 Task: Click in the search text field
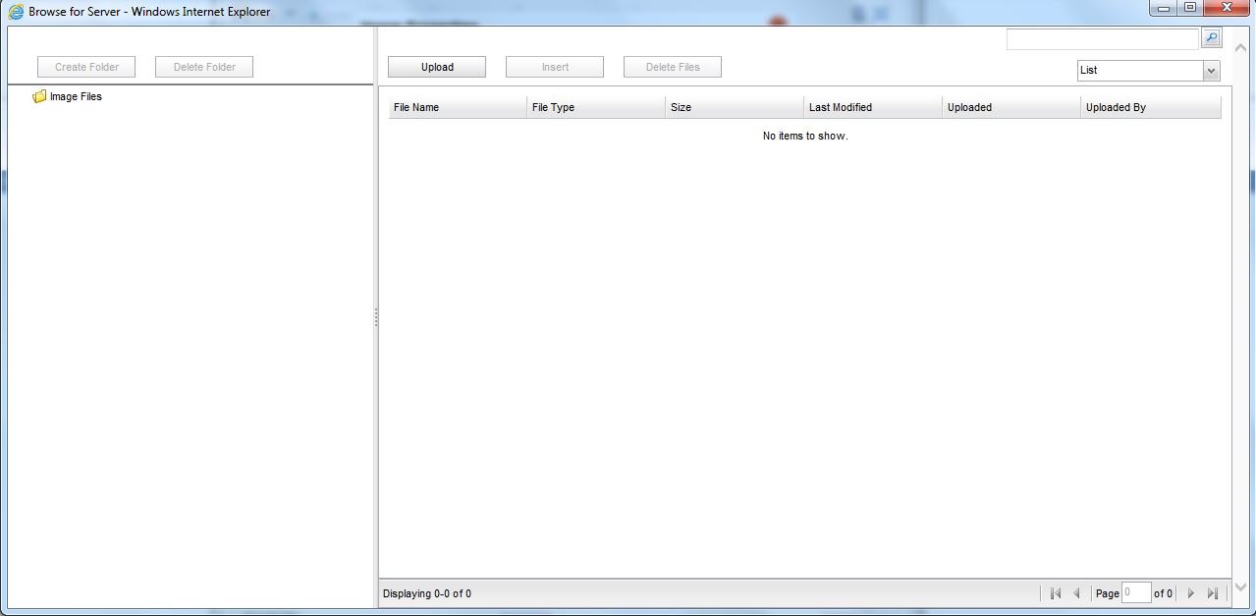(x=1102, y=39)
